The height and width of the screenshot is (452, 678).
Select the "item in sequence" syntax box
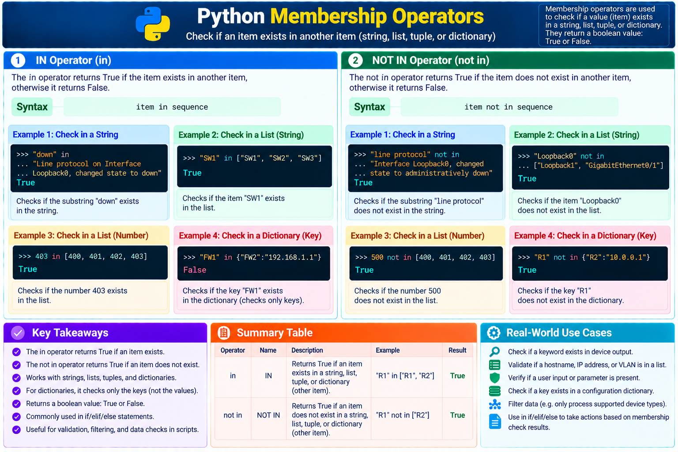point(172,107)
